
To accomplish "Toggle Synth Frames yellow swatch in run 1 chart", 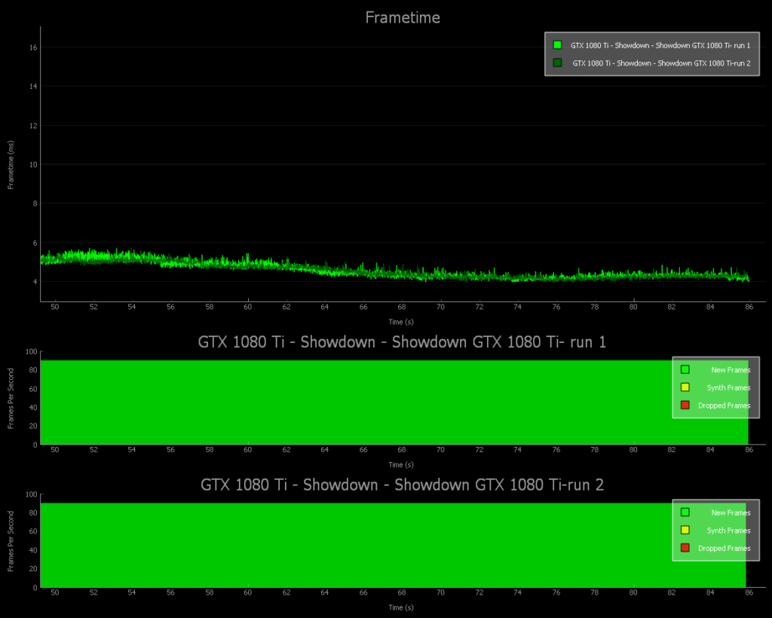I will pos(685,387).
